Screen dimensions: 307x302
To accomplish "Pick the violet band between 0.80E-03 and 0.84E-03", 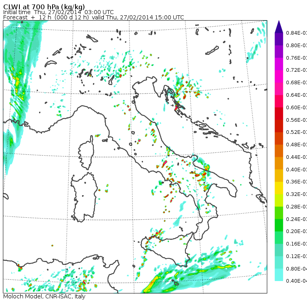I will point(279,39).
